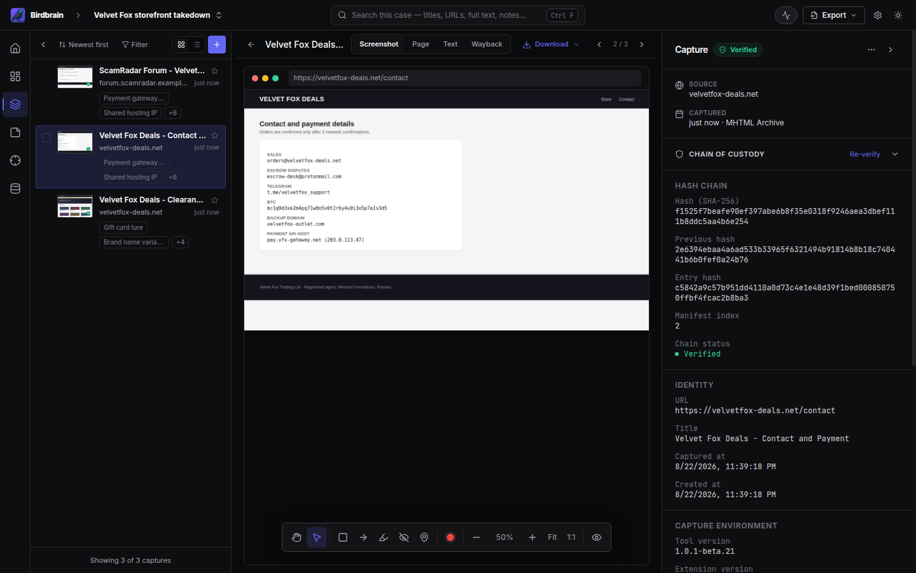916x573 pixels.
Task: Select the pointer selection tool
Action: [317, 537]
